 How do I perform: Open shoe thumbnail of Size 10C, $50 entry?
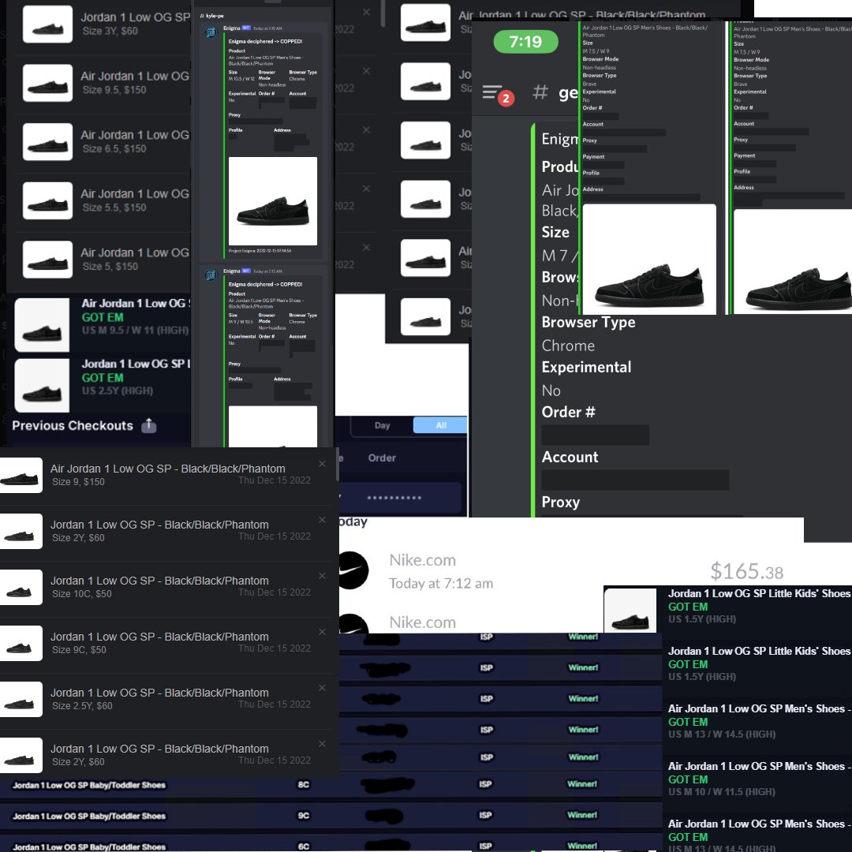[21, 588]
